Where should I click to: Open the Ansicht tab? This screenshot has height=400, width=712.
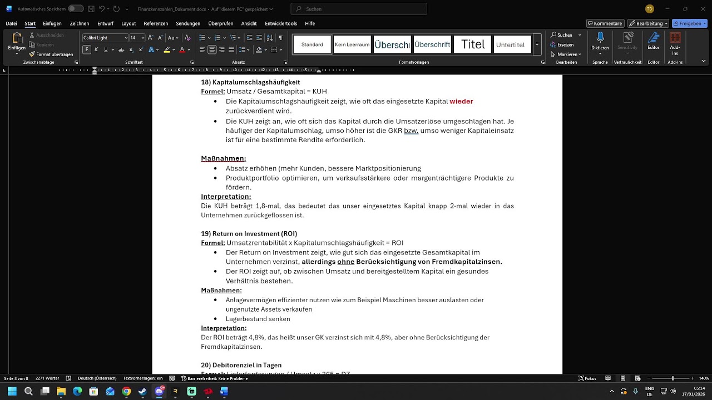point(249,23)
